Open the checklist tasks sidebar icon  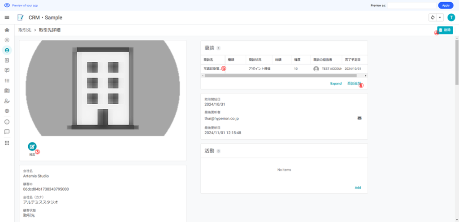click(7, 80)
